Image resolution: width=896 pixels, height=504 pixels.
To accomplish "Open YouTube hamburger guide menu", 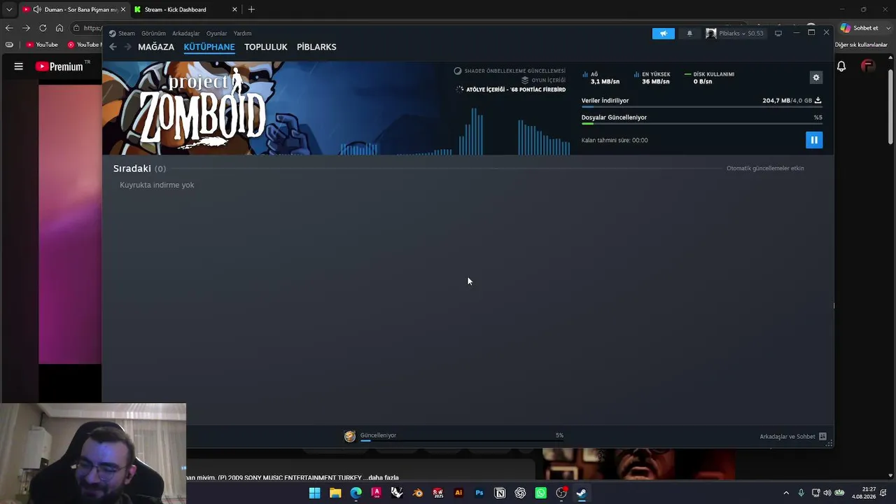I will click(x=19, y=66).
